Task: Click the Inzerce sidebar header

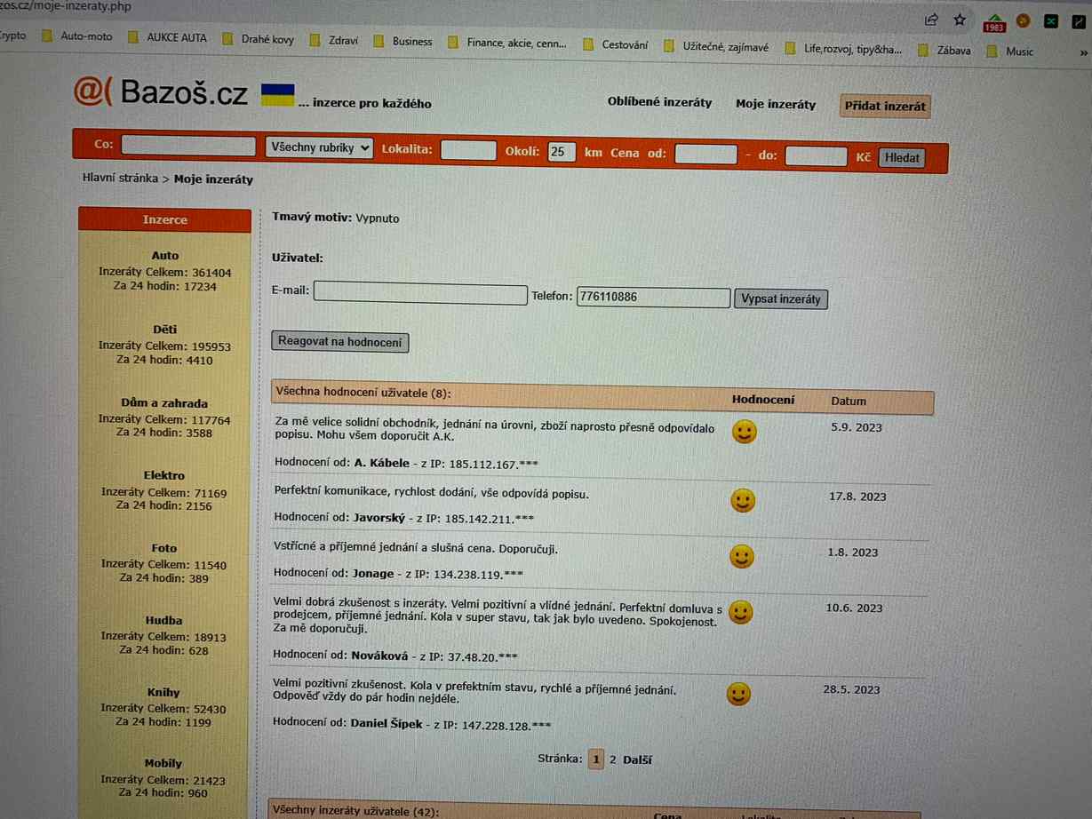Action: coord(164,219)
